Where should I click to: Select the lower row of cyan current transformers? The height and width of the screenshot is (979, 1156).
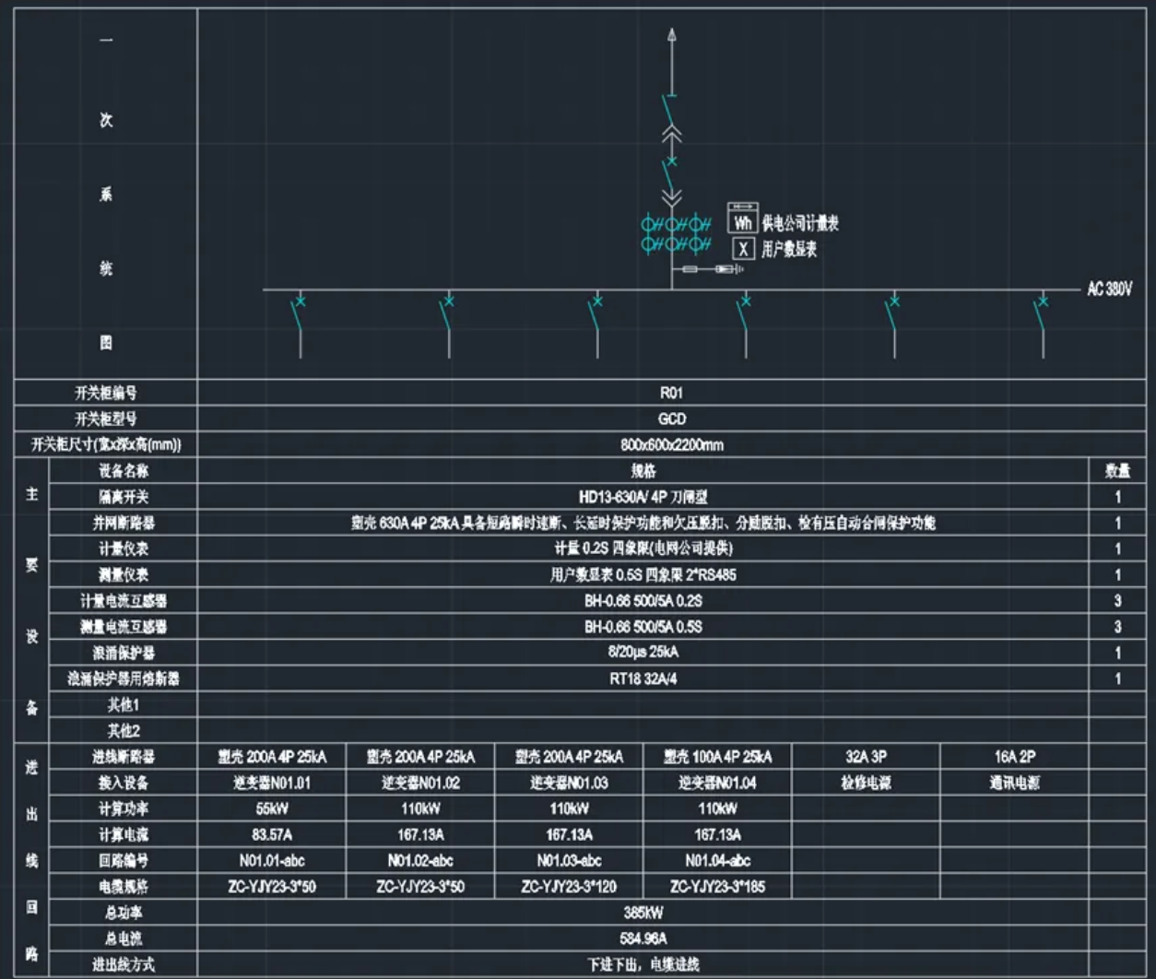(677, 244)
